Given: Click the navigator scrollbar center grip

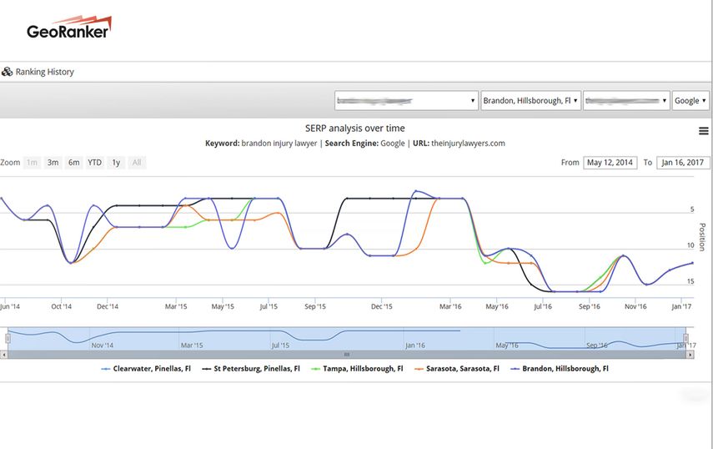Looking at the screenshot, I should [x=347, y=355].
